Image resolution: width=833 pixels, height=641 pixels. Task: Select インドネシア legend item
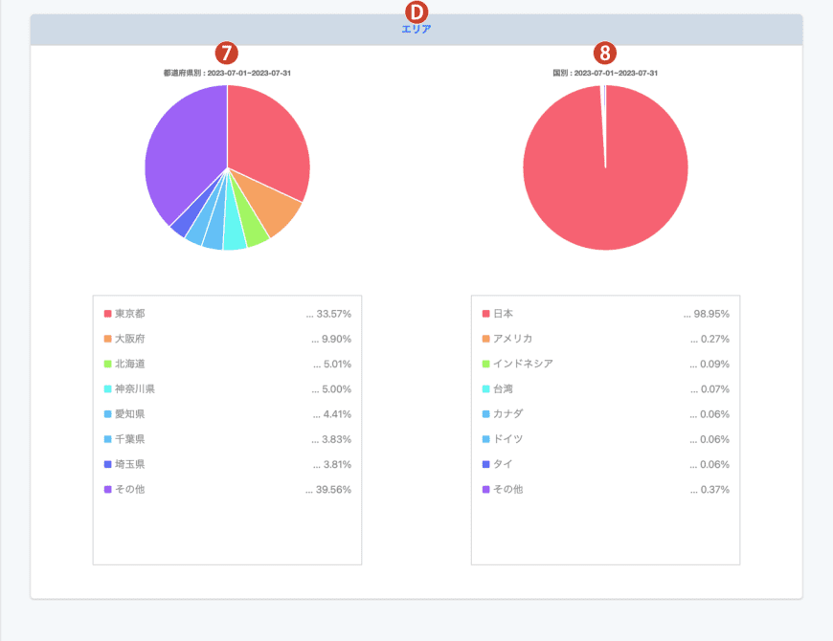[x=522, y=364]
